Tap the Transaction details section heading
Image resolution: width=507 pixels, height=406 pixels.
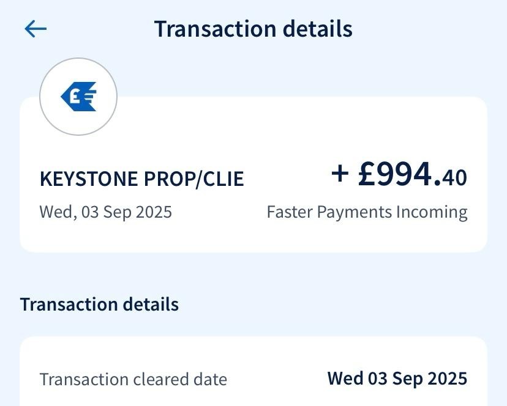(x=99, y=304)
